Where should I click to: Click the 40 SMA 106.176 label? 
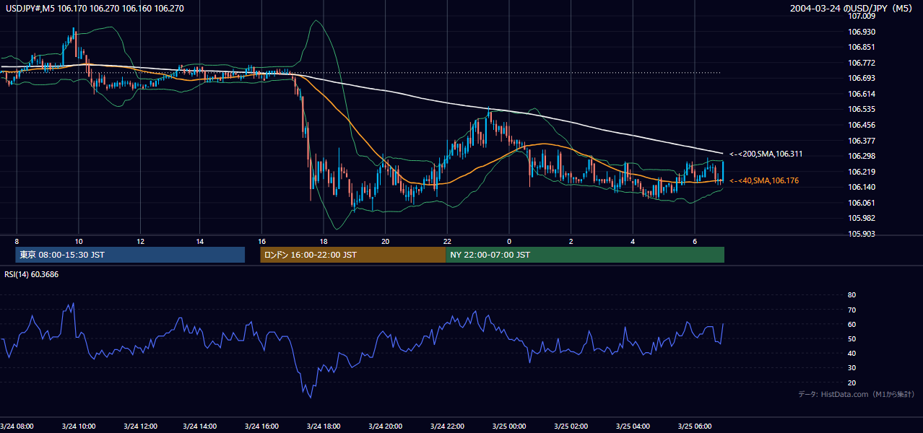(x=764, y=180)
